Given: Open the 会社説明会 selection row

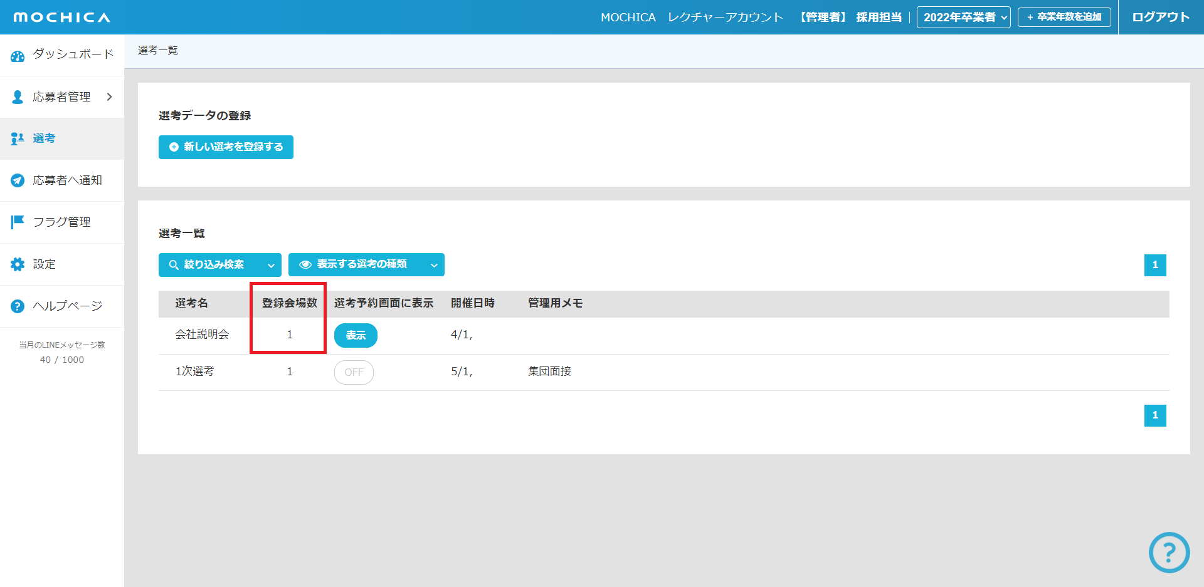Looking at the screenshot, I should click(x=202, y=335).
